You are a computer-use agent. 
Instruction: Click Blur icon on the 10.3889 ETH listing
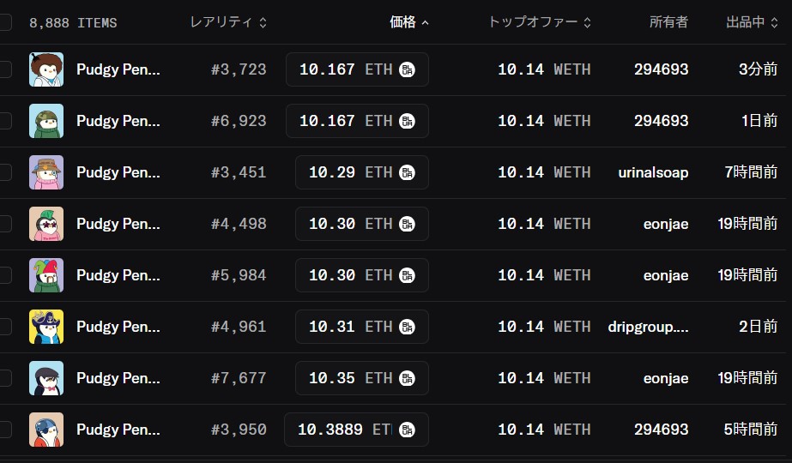tap(407, 430)
